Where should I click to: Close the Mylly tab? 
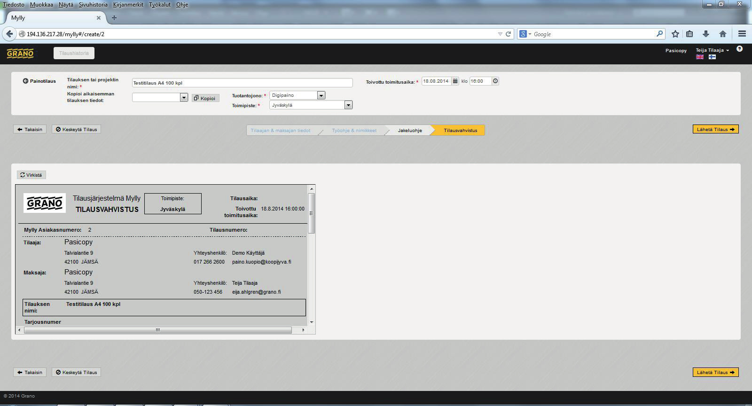[98, 18]
